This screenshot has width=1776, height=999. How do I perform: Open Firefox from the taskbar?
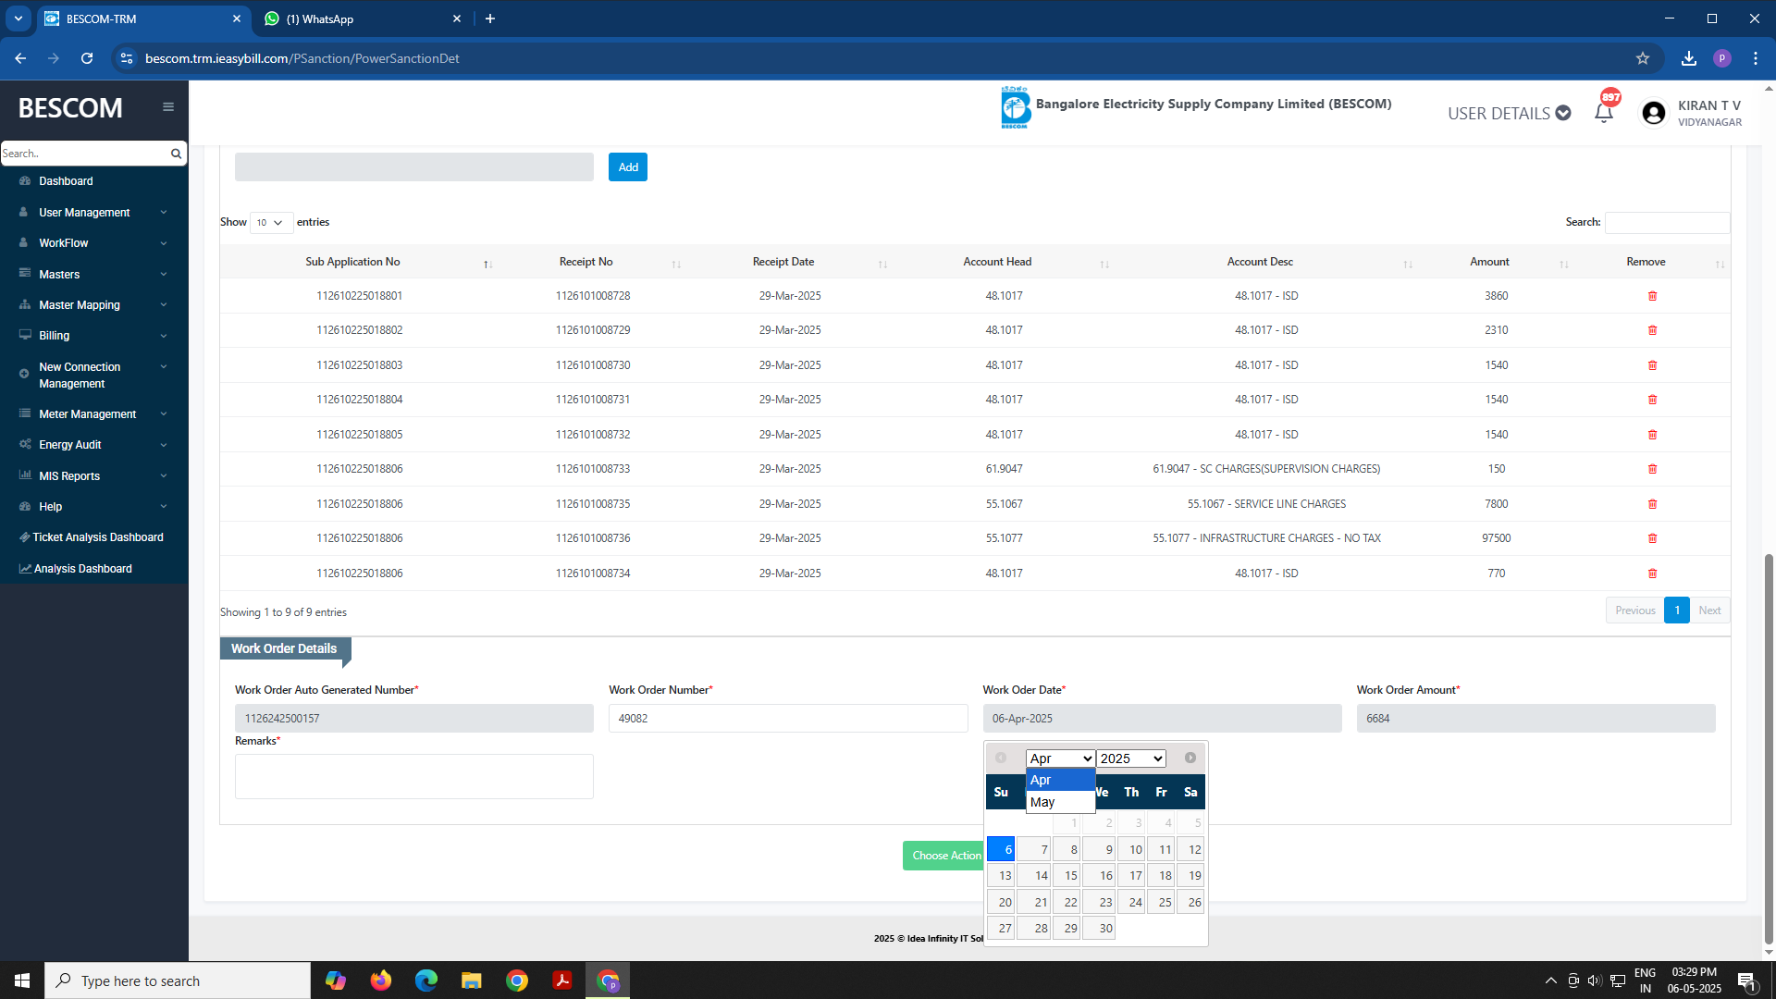(x=381, y=980)
